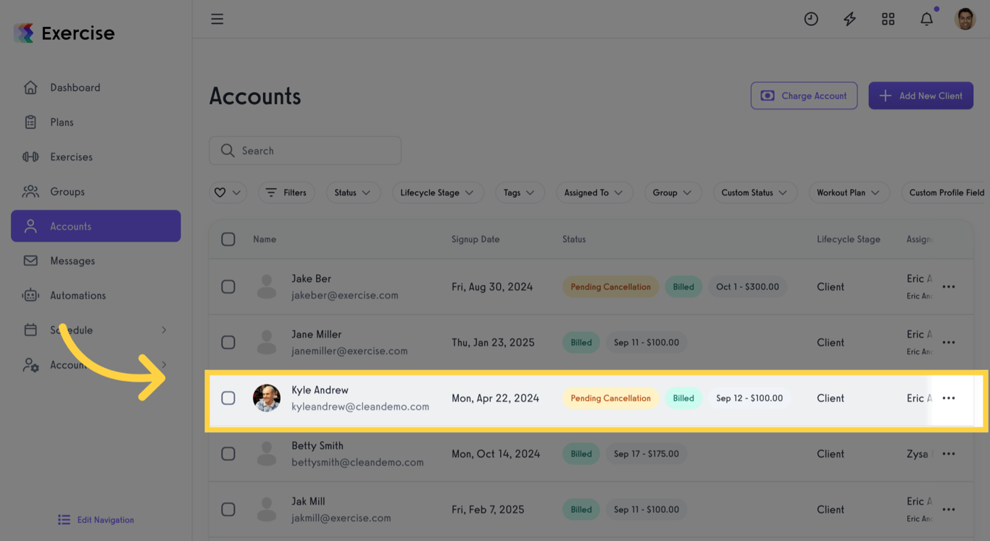Open the Messages section in the sidebar
This screenshot has width=990, height=541.
coord(72,261)
